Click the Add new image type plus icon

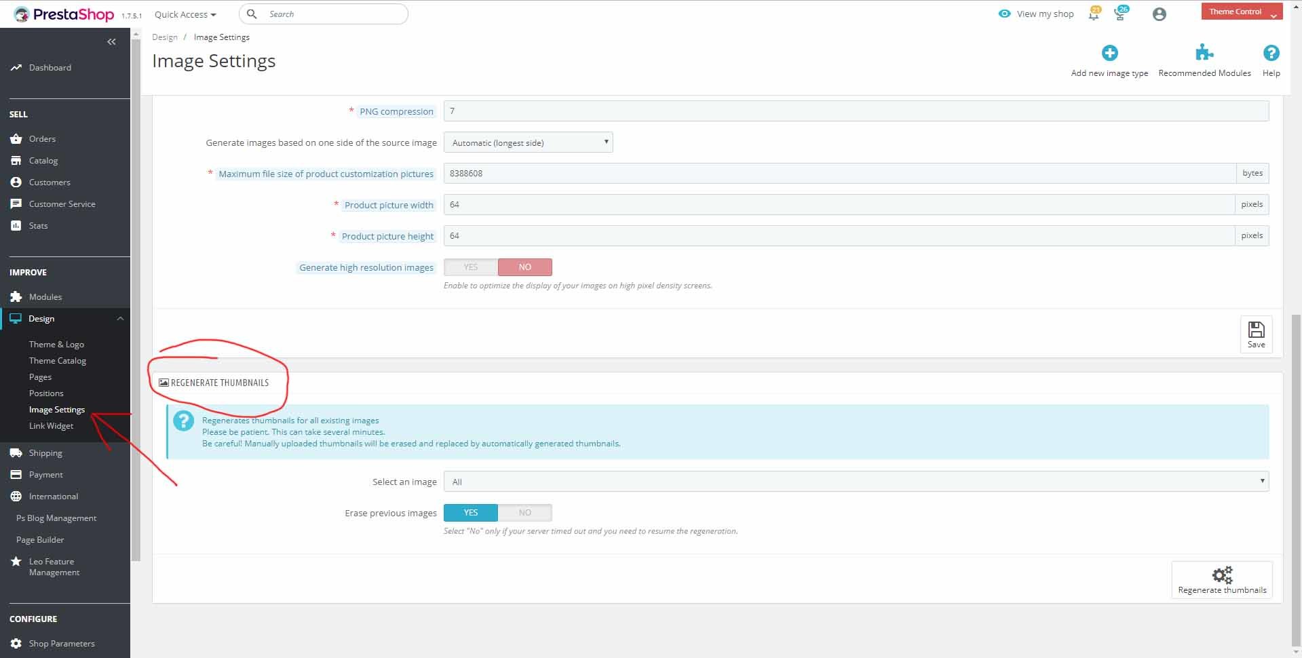coord(1110,53)
